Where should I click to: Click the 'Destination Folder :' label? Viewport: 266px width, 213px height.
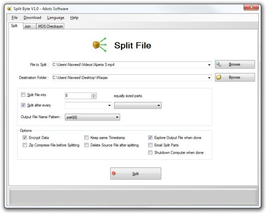click(x=34, y=77)
